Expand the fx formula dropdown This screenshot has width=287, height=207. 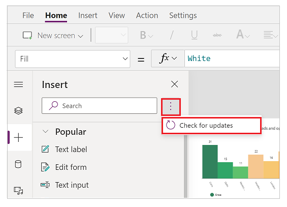pyautogui.click(x=168, y=58)
